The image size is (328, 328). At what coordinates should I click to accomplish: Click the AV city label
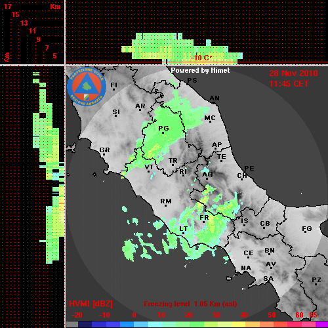[271, 264]
